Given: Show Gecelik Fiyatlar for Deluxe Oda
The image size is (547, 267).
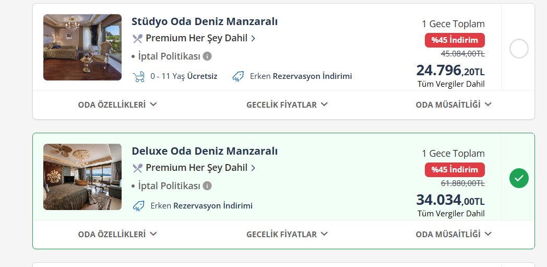Looking at the screenshot, I should pyautogui.click(x=287, y=234).
